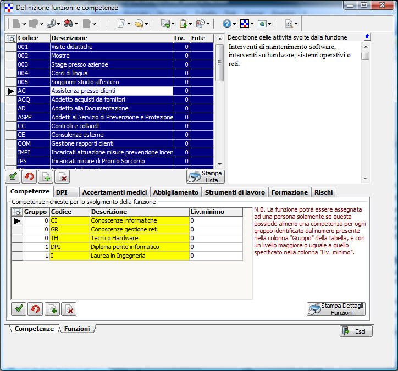Delete function with upper red X icon
Image resolution: width=398 pixels, height=371 pixels.
pyautogui.click(x=63, y=176)
